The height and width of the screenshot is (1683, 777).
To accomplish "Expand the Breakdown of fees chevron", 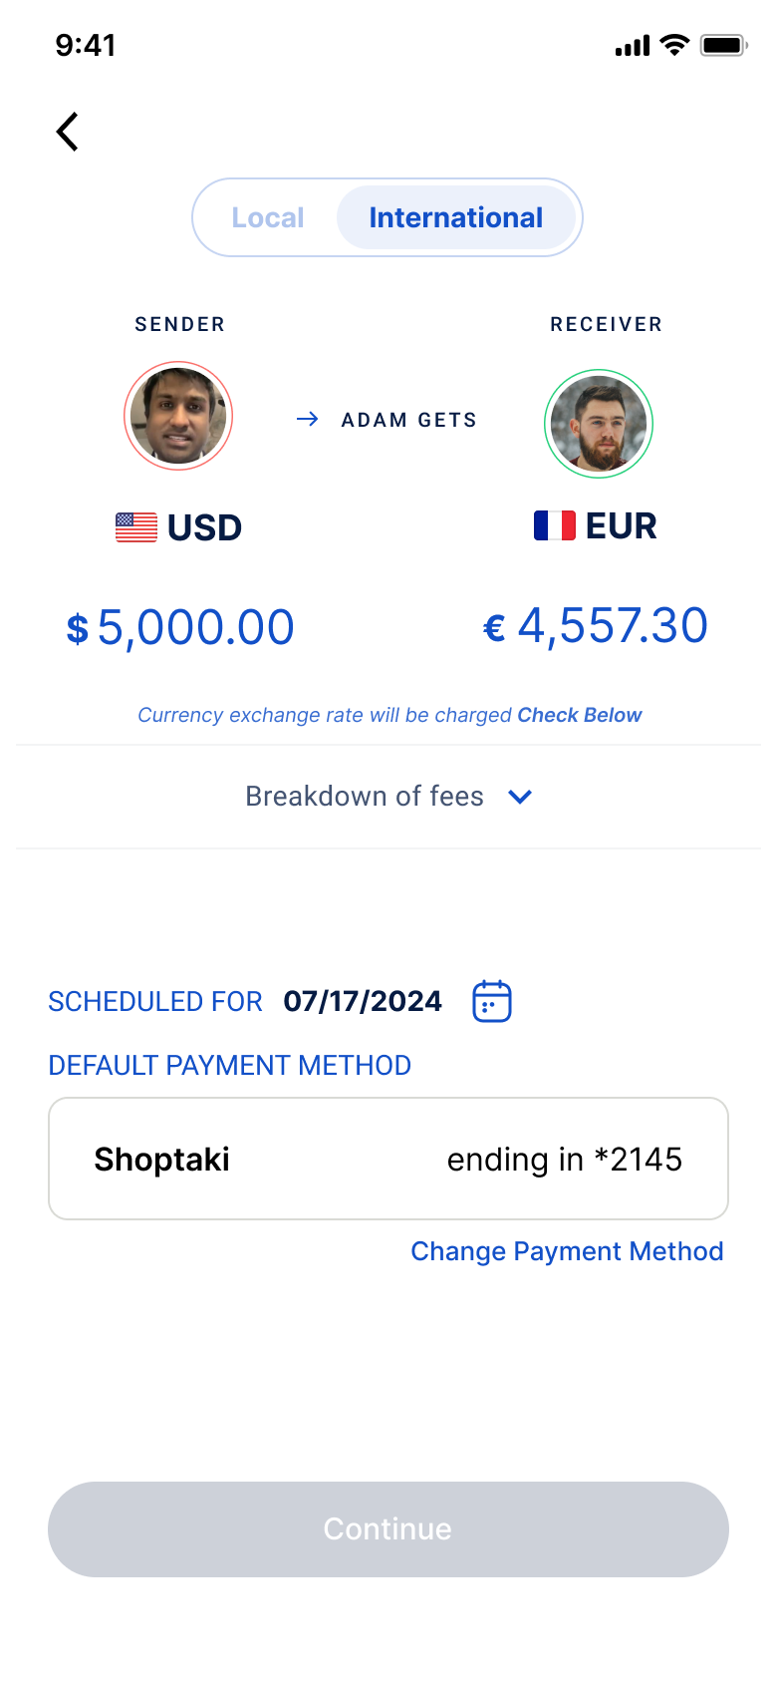I will click(x=520, y=797).
